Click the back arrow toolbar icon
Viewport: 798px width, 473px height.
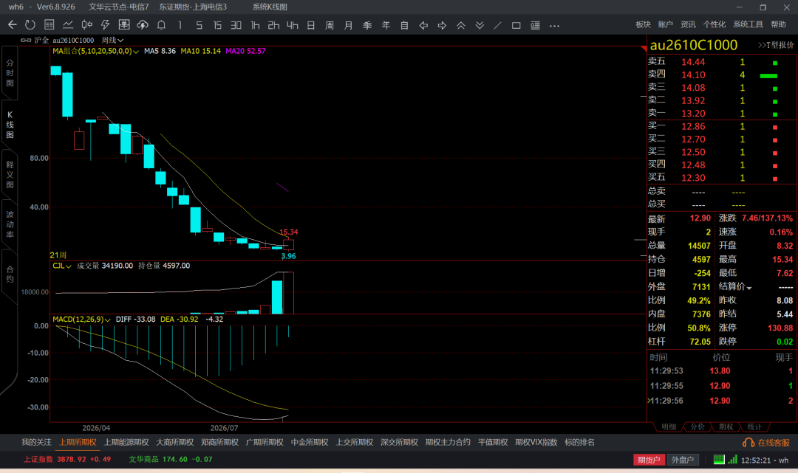(13, 25)
